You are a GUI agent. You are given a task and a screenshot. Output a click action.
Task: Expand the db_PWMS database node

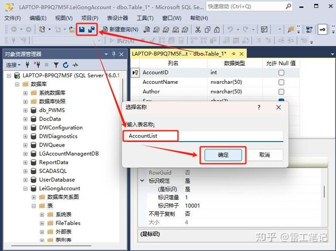tap(25, 110)
